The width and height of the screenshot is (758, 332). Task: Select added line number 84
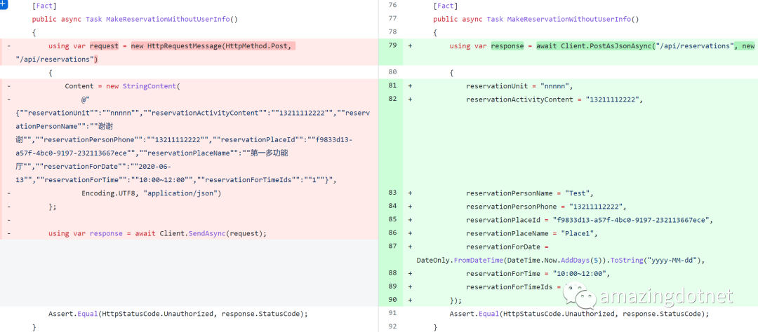click(392, 206)
